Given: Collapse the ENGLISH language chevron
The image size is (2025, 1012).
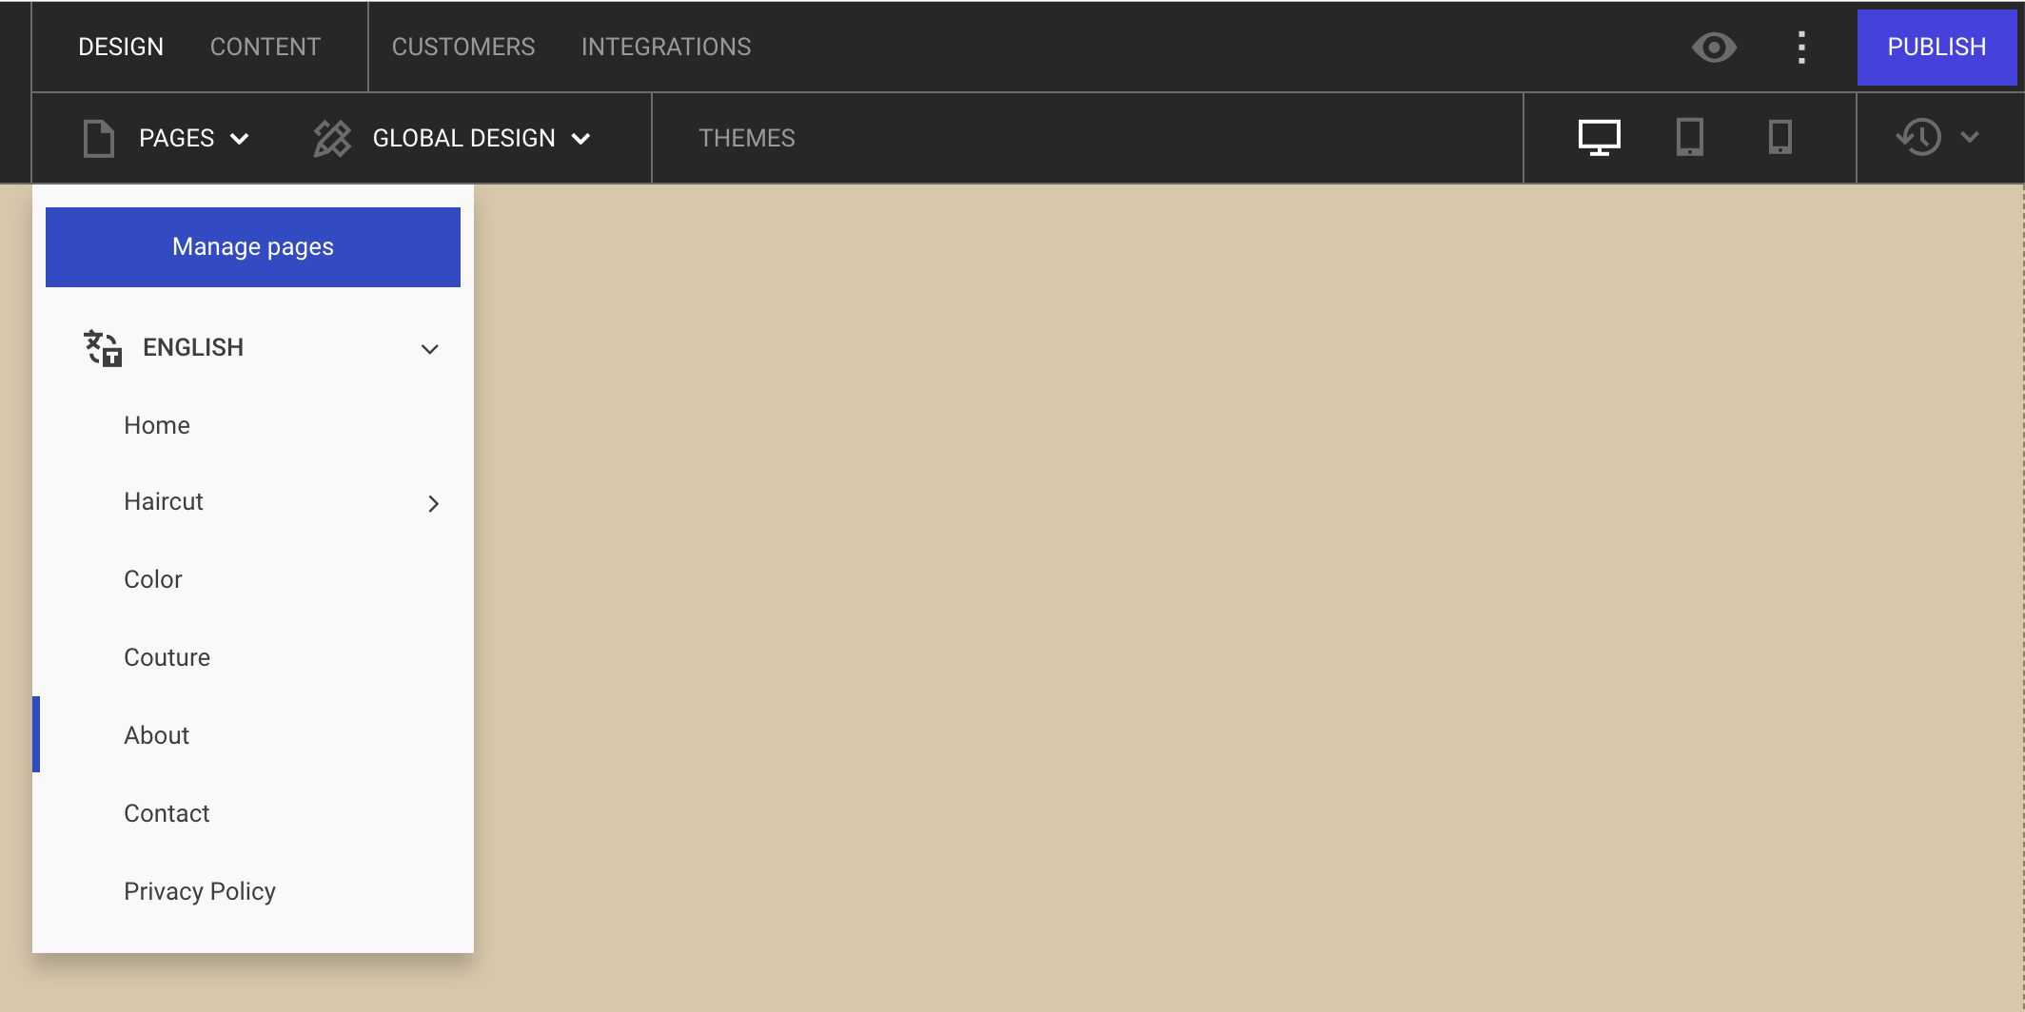Looking at the screenshot, I should coord(430,349).
